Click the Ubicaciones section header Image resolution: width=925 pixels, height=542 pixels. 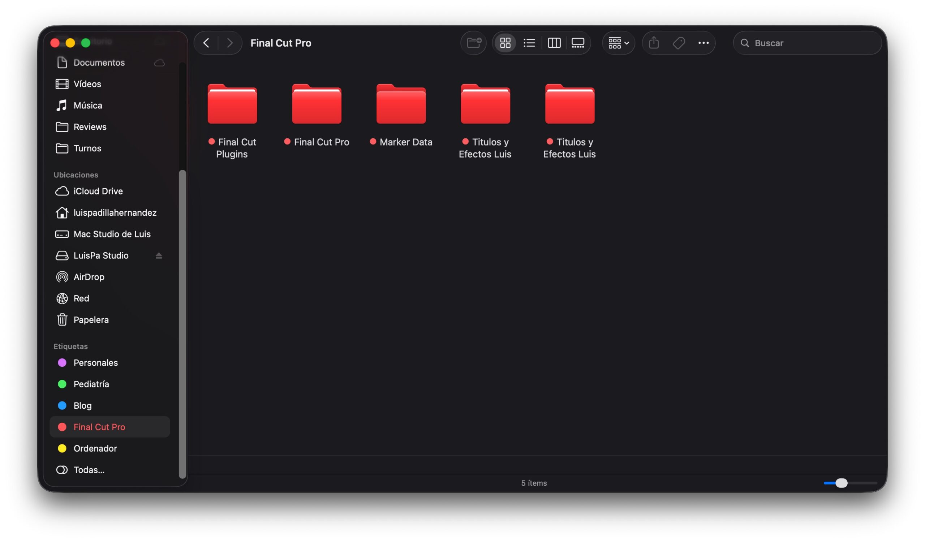pos(76,175)
